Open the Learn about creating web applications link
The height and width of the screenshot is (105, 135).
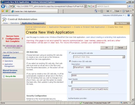point(106,37)
